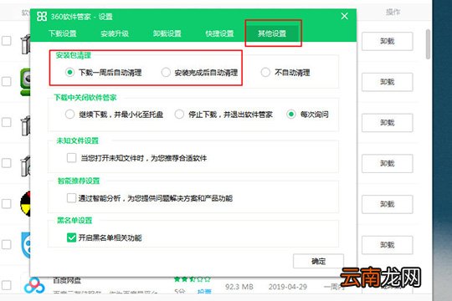This screenshot has height=301, width=452.
Task: Check the 百度网盘 row checkbox
Action: [7, 285]
